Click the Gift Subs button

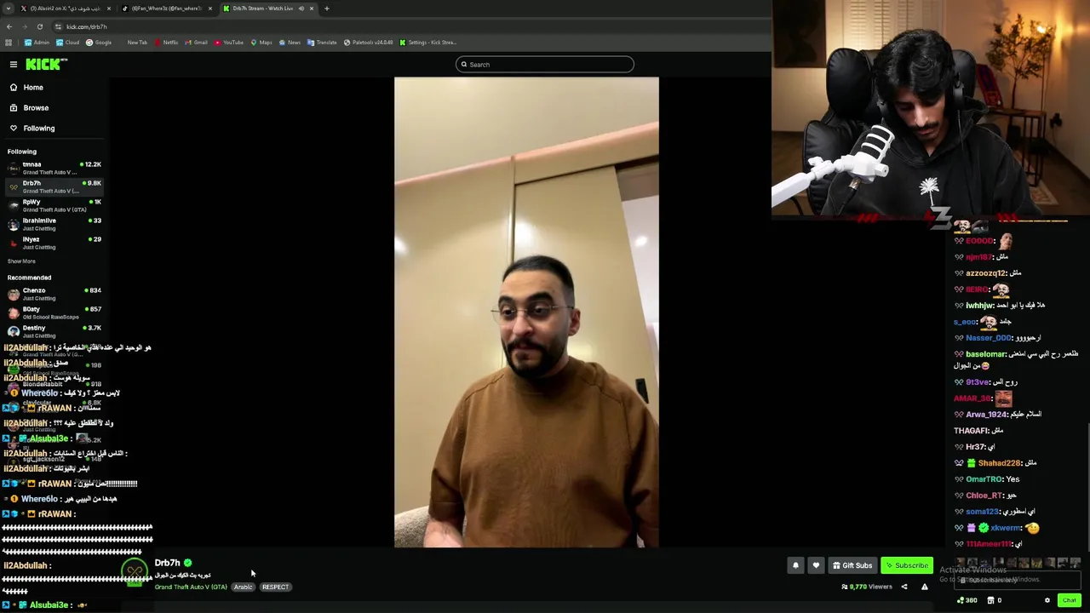(852, 565)
